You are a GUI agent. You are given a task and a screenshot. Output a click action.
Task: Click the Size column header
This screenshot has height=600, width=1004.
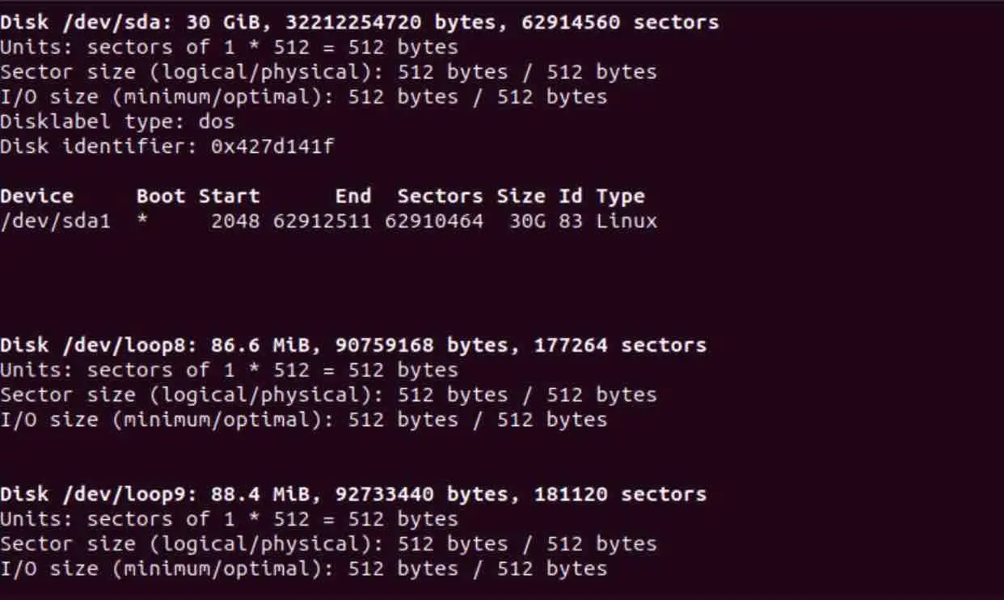pos(521,196)
